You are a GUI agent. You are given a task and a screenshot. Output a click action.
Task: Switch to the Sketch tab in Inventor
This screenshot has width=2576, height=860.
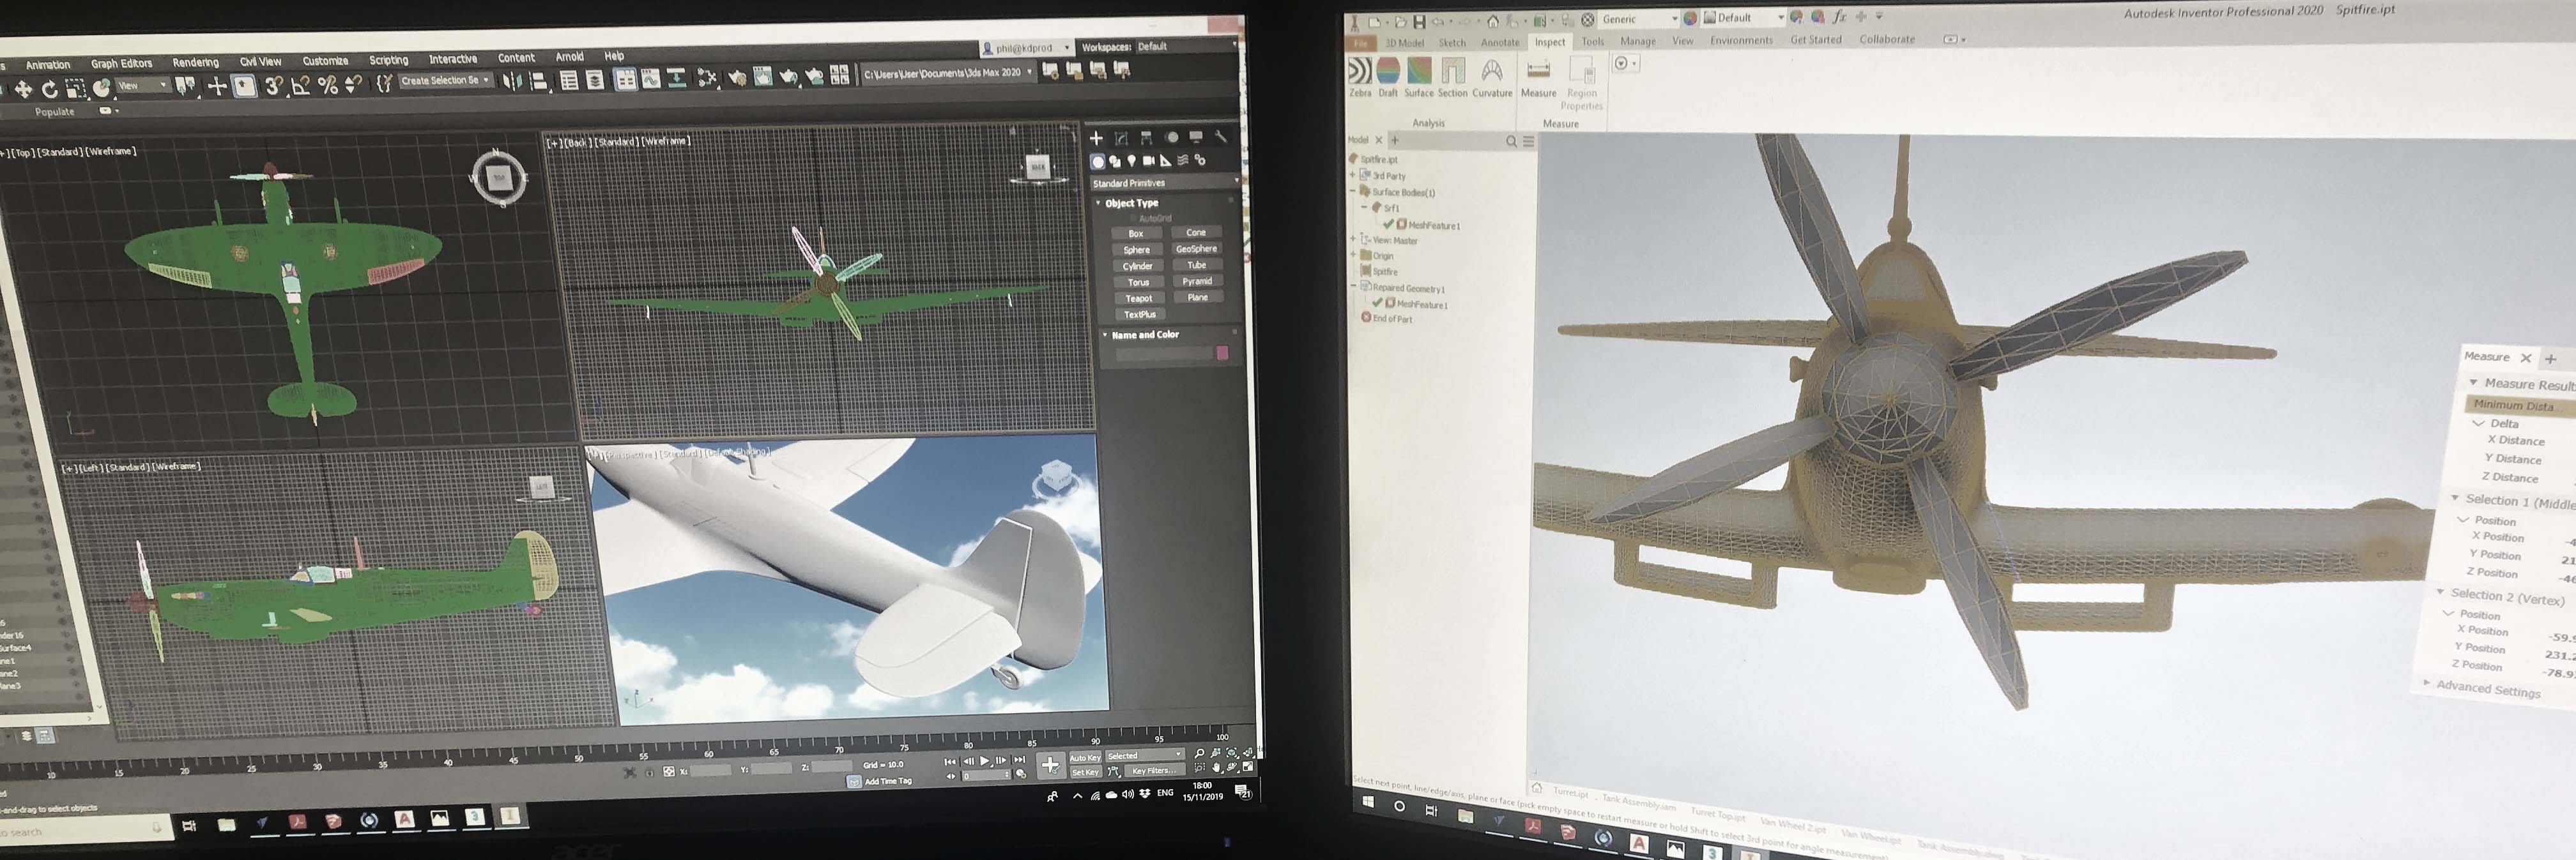click(1452, 43)
